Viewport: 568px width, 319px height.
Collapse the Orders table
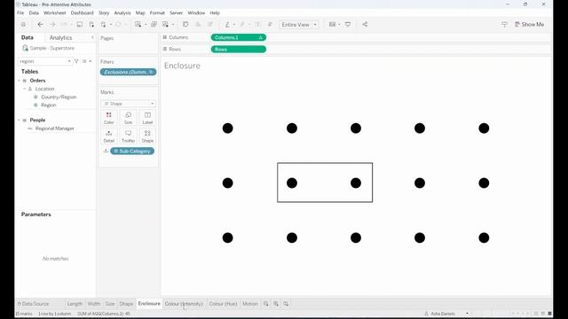click(x=20, y=81)
